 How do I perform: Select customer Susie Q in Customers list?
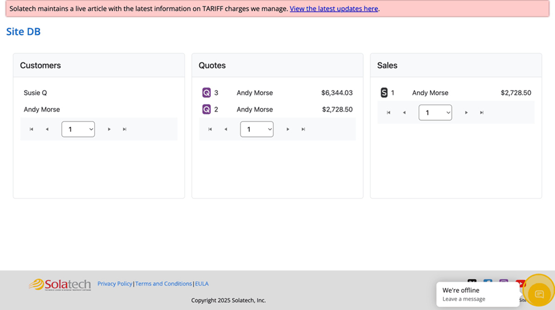tap(35, 93)
